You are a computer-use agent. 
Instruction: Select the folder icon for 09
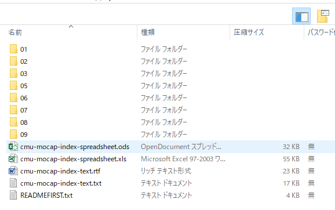click(13, 135)
